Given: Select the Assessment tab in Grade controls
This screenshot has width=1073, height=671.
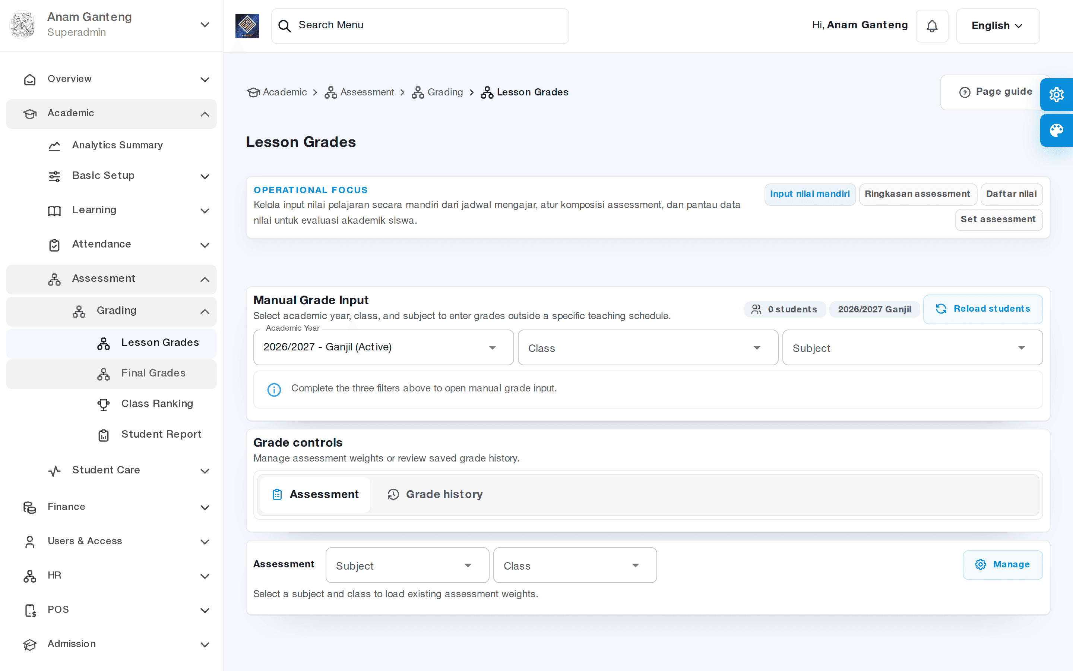Looking at the screenshot, I should click(x=315, y=494).
